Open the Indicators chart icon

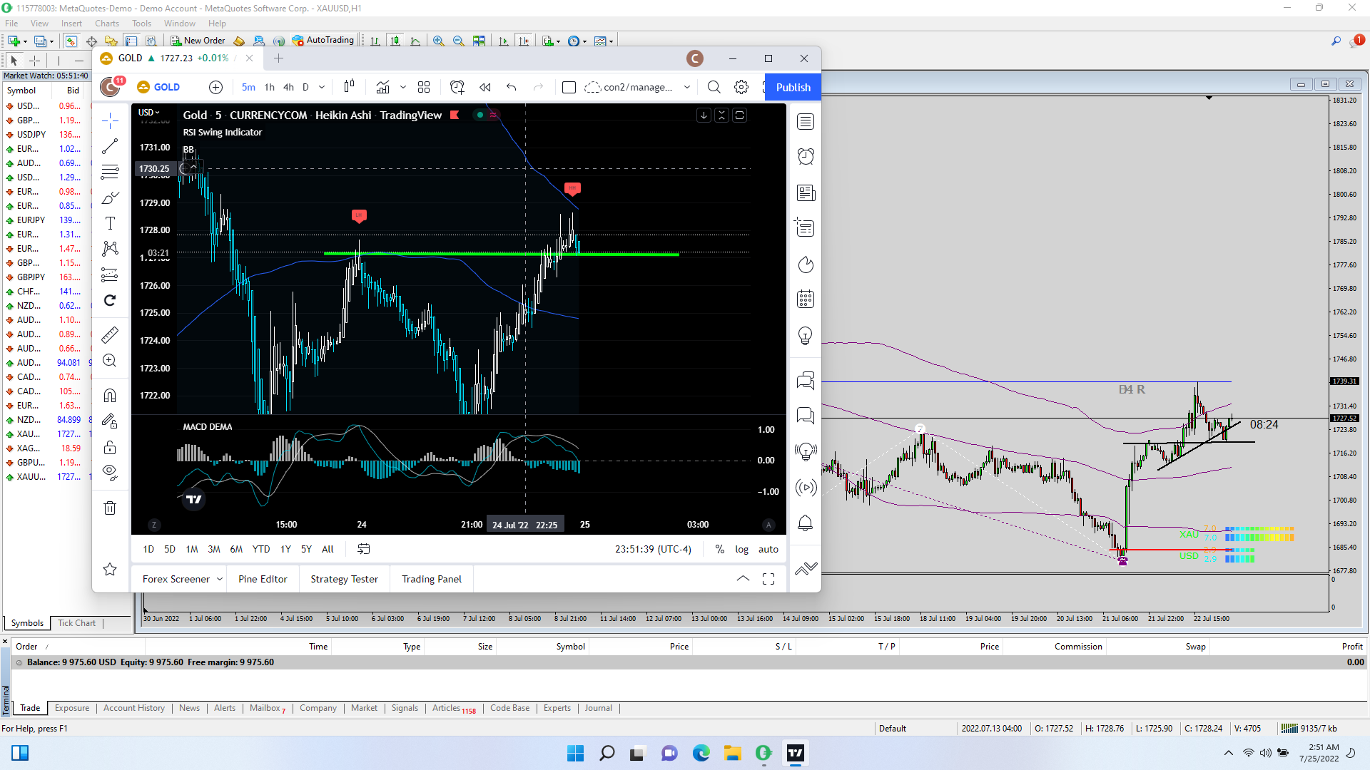(x=383, y=87)
